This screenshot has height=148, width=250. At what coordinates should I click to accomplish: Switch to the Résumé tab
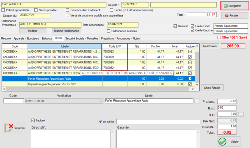[6, 39]
